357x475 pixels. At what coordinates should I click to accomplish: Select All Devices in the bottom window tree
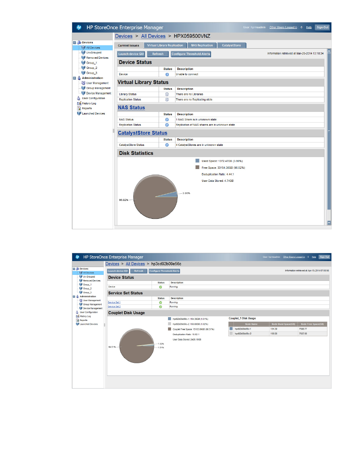click(88, 273)
